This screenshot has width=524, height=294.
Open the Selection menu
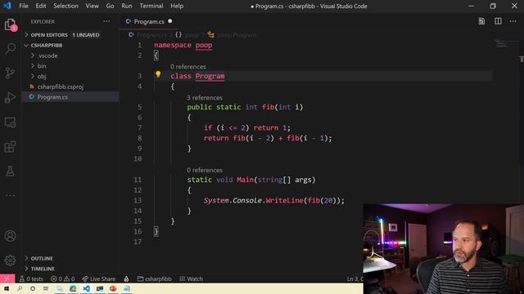pos(65,6)
